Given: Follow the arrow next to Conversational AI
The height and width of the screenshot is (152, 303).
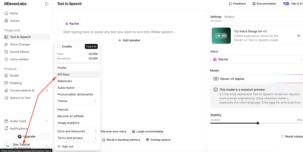Looking at the screenshot, I should point(47,90).
